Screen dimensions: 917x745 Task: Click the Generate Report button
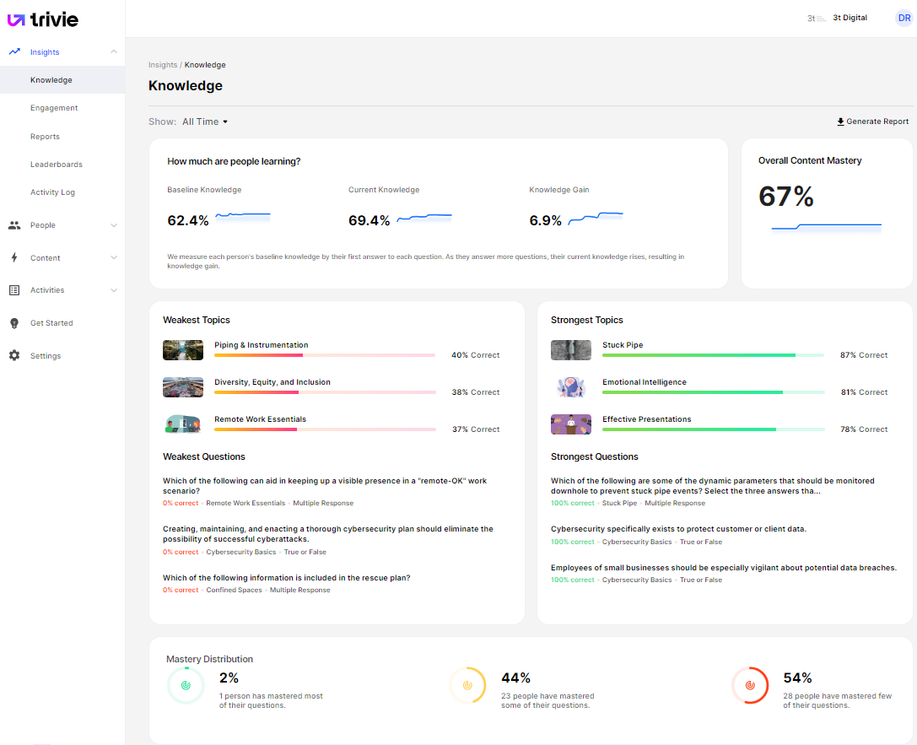point(872,121)
